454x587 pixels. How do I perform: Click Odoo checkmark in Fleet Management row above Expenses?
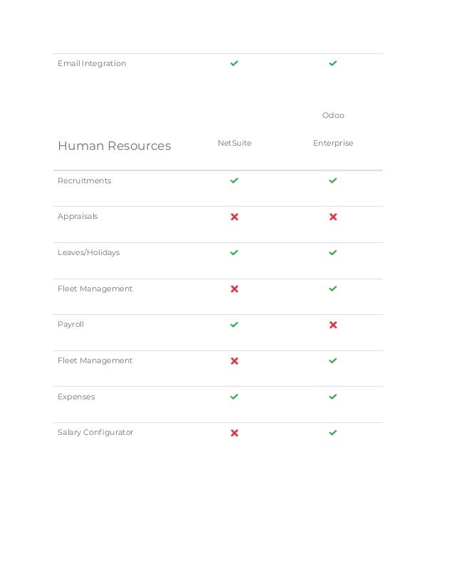point(333,360)
